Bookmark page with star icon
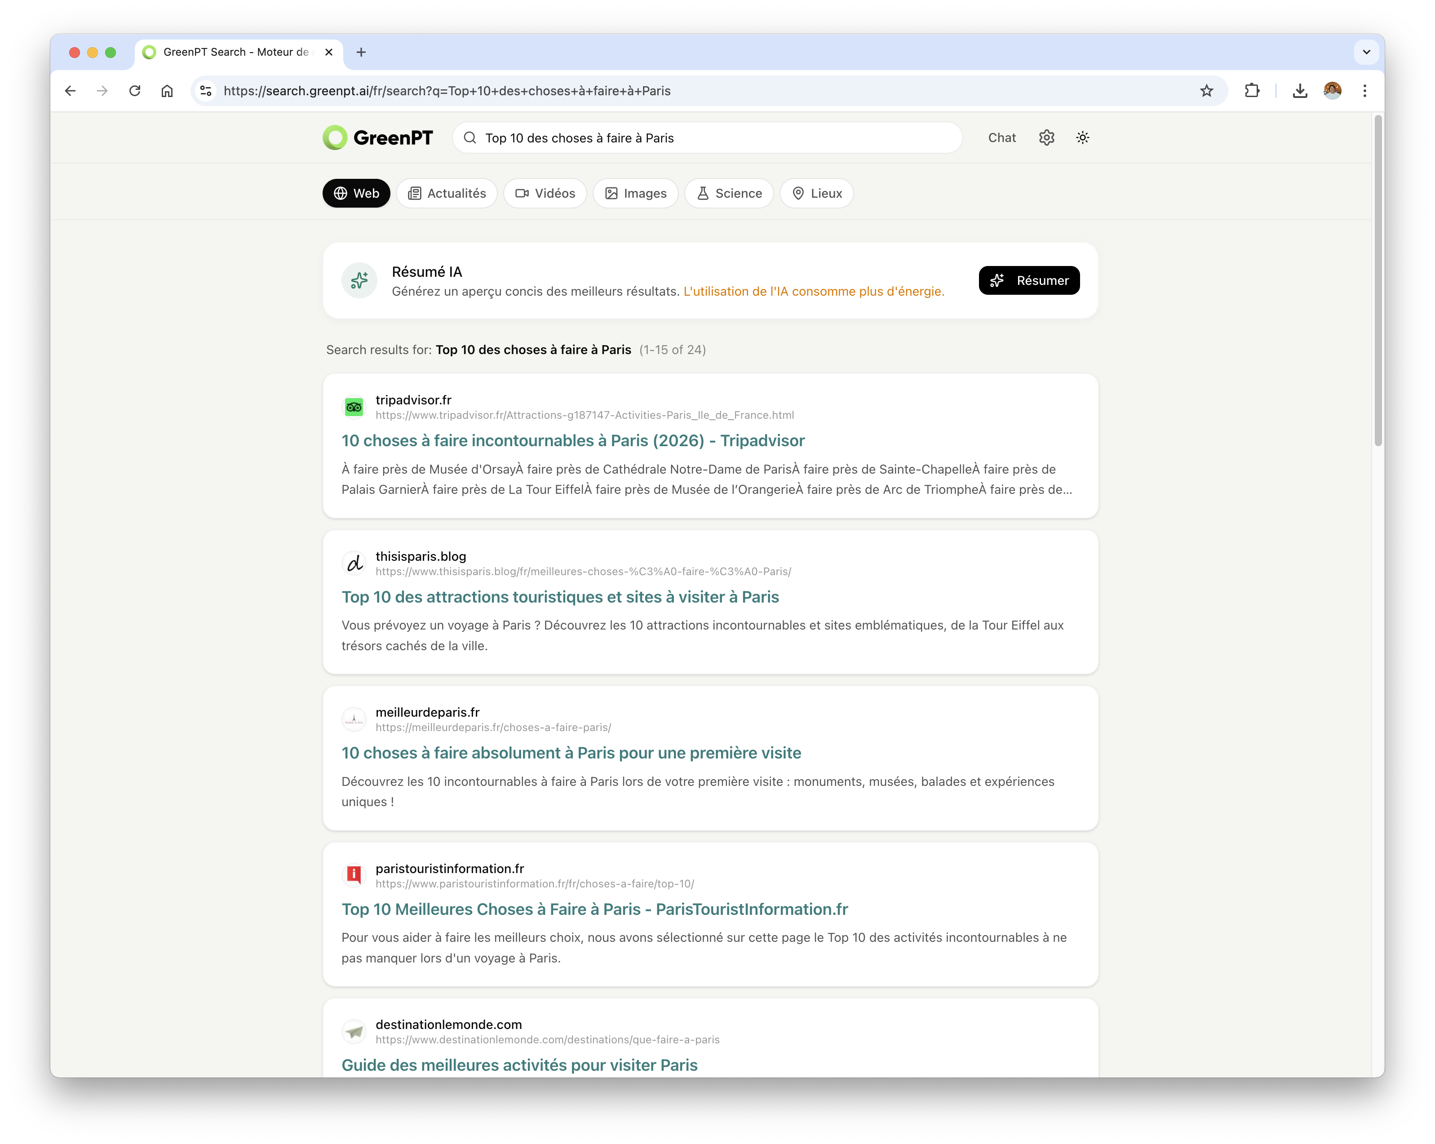 click(1207, 91)
